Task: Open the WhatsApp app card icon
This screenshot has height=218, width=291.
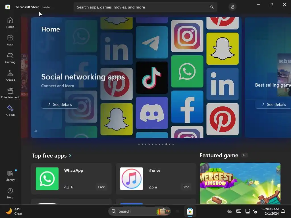Action: coord(47,179)
